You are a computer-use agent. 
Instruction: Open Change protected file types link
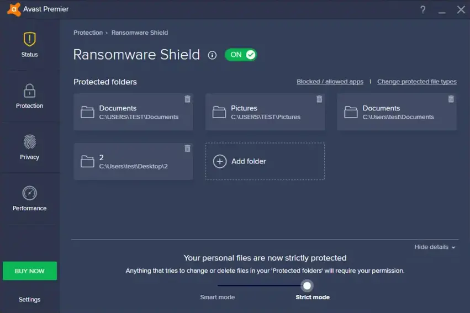click(x=416, y=82)
